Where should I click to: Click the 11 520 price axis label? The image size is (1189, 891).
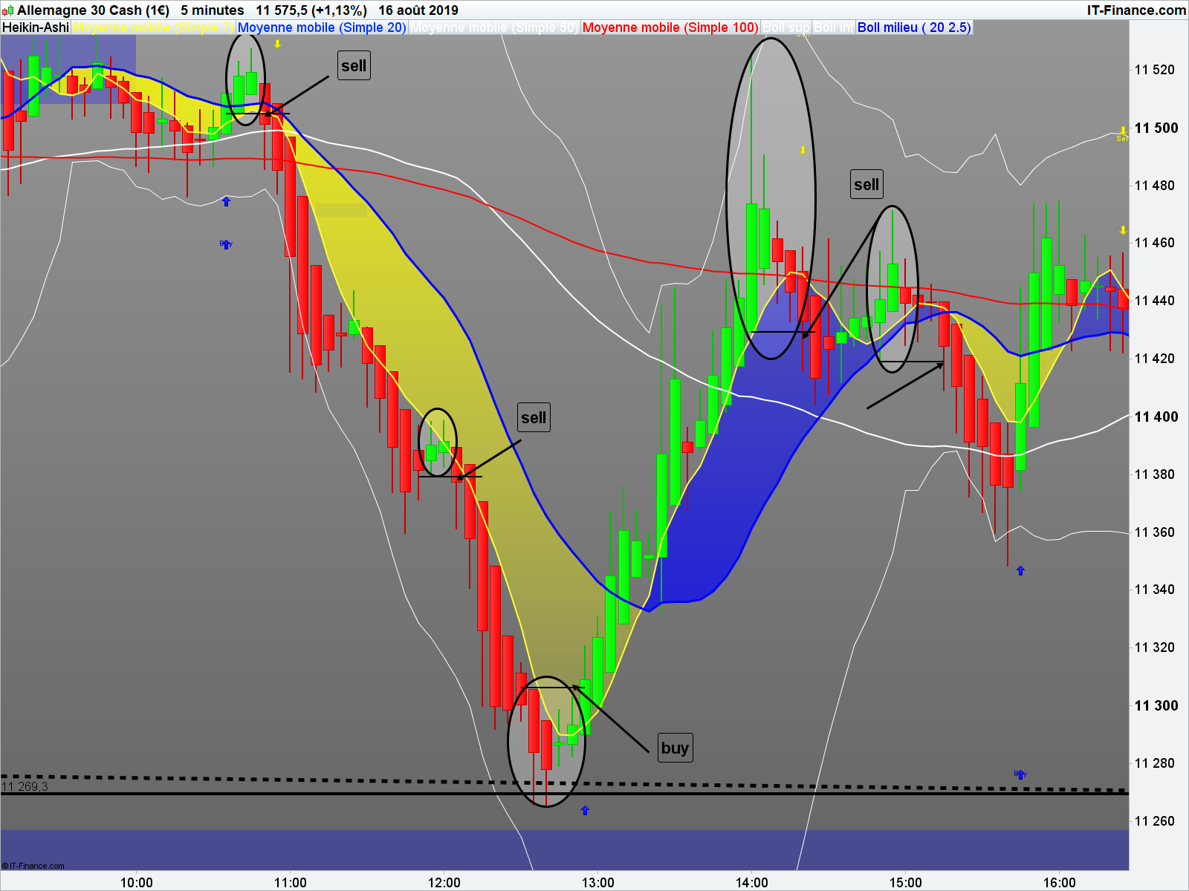pyautogui.click(x=1155, y=70)
